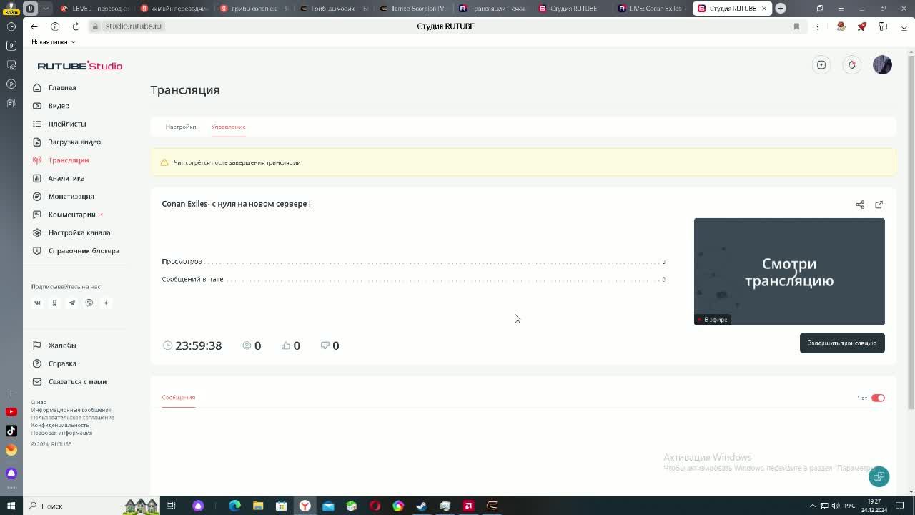Expand the Новая папка bookmarks folder

[53, 42]
